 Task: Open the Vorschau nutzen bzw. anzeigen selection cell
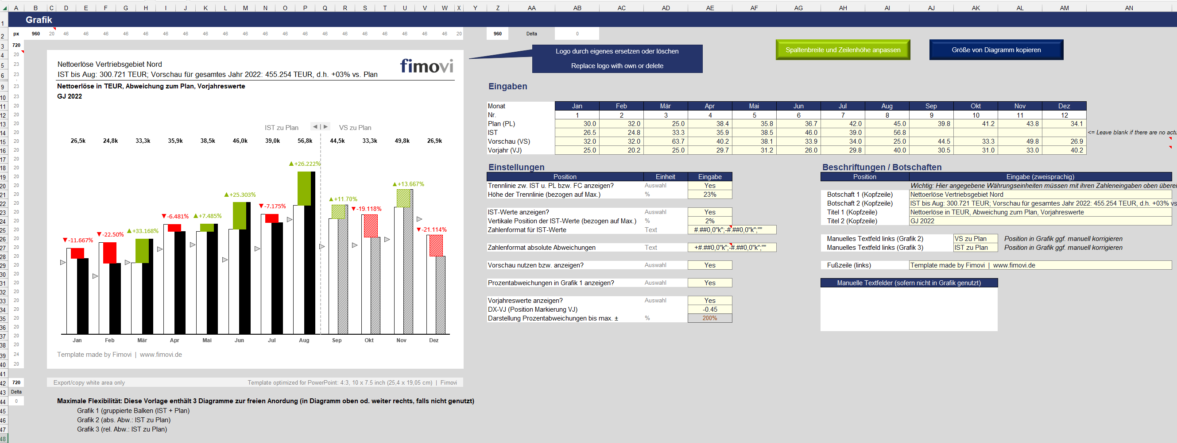[709, 265]
